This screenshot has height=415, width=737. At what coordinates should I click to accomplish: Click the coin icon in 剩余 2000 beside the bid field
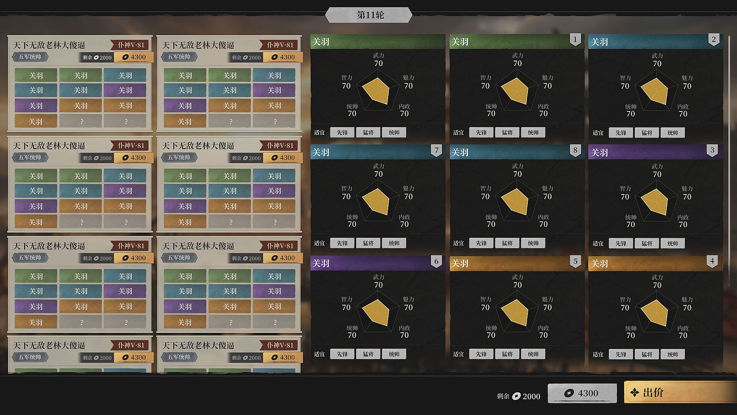[517, 396]
